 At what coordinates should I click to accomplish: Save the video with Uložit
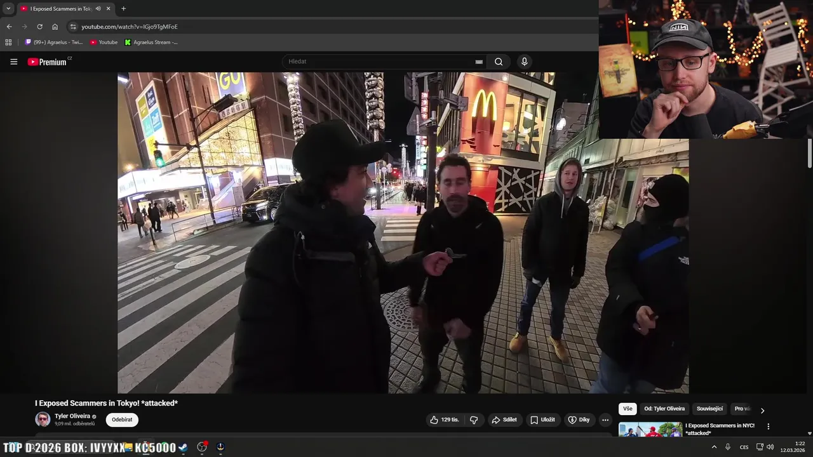point(542,420)
